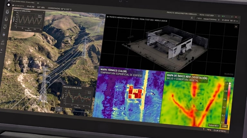247x138 pixels.
Task: Click the 01-8/93 value in top bar
Action: [x=225, y=20]
